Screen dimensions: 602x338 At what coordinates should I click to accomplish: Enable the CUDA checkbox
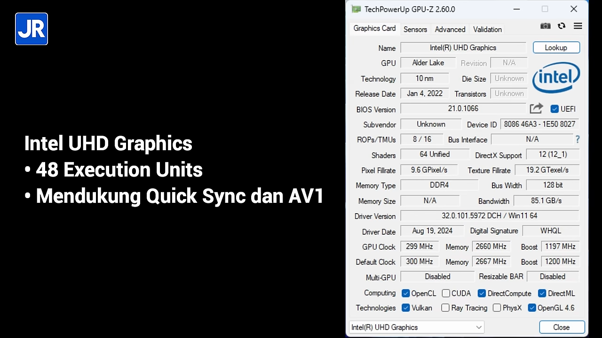coord(446,293)
